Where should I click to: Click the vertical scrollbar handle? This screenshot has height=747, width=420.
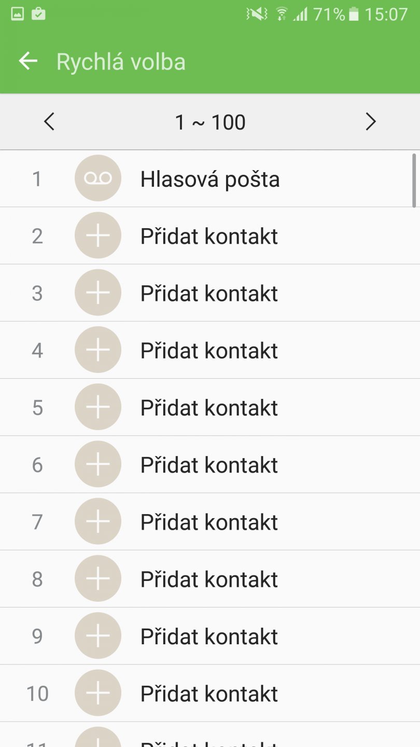414,181
